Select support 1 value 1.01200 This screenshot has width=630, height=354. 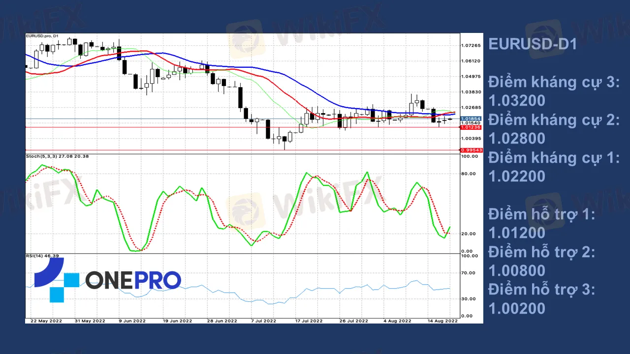click(517, 233)
